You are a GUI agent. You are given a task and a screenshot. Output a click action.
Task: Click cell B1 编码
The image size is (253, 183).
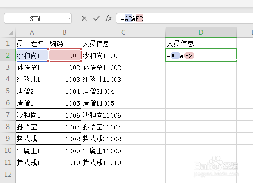point(65,43)
